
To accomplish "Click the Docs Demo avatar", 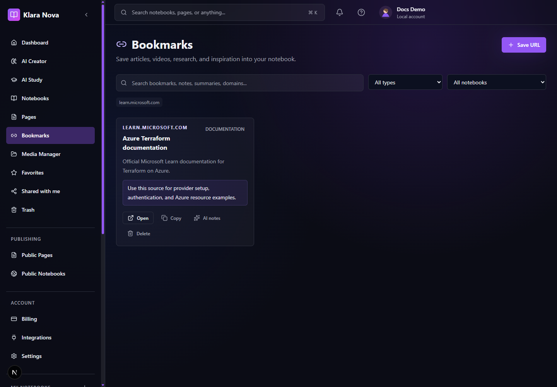I will pyautogui.click(x=386, y=12).
